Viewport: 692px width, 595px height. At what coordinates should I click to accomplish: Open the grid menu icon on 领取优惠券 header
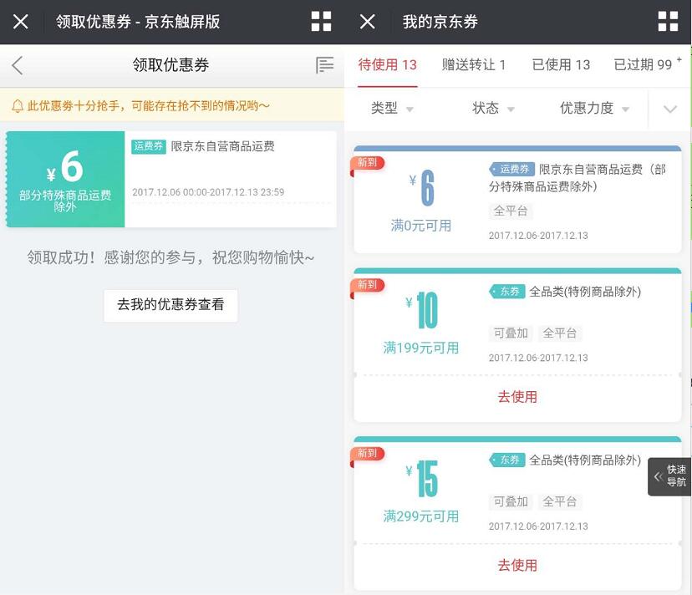[321, 22]
